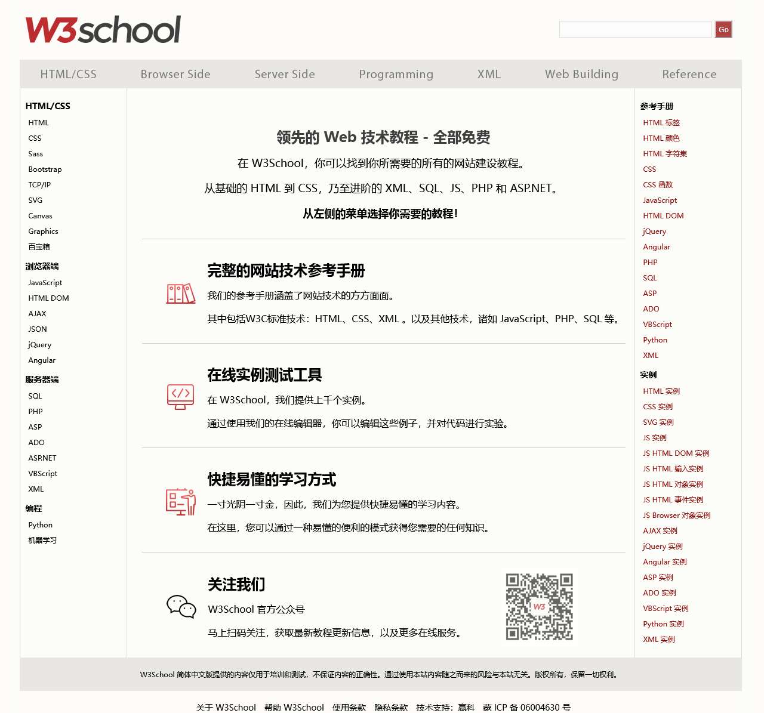764x713 pixels.
Task: Expand the 浏览器端 sidebar section
Action: point(42,266)
